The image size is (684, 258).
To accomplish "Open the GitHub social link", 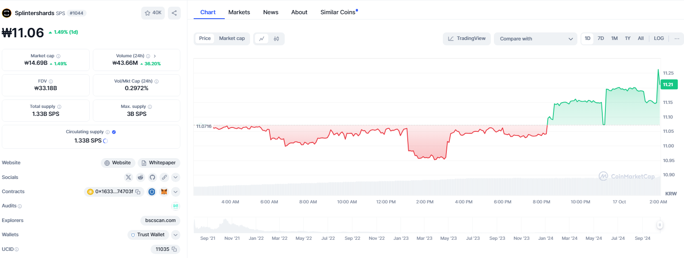I will click(152, 177).
